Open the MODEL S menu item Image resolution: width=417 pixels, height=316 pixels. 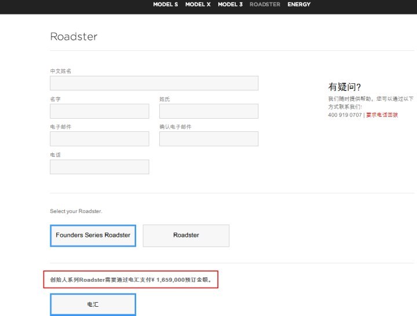[166, 5]
